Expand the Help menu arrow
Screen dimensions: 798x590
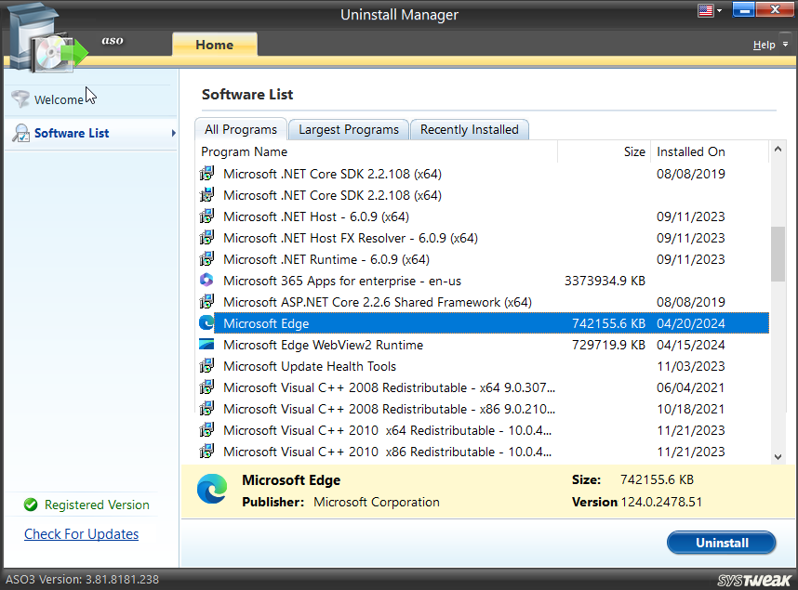click(x=786, y=45)
